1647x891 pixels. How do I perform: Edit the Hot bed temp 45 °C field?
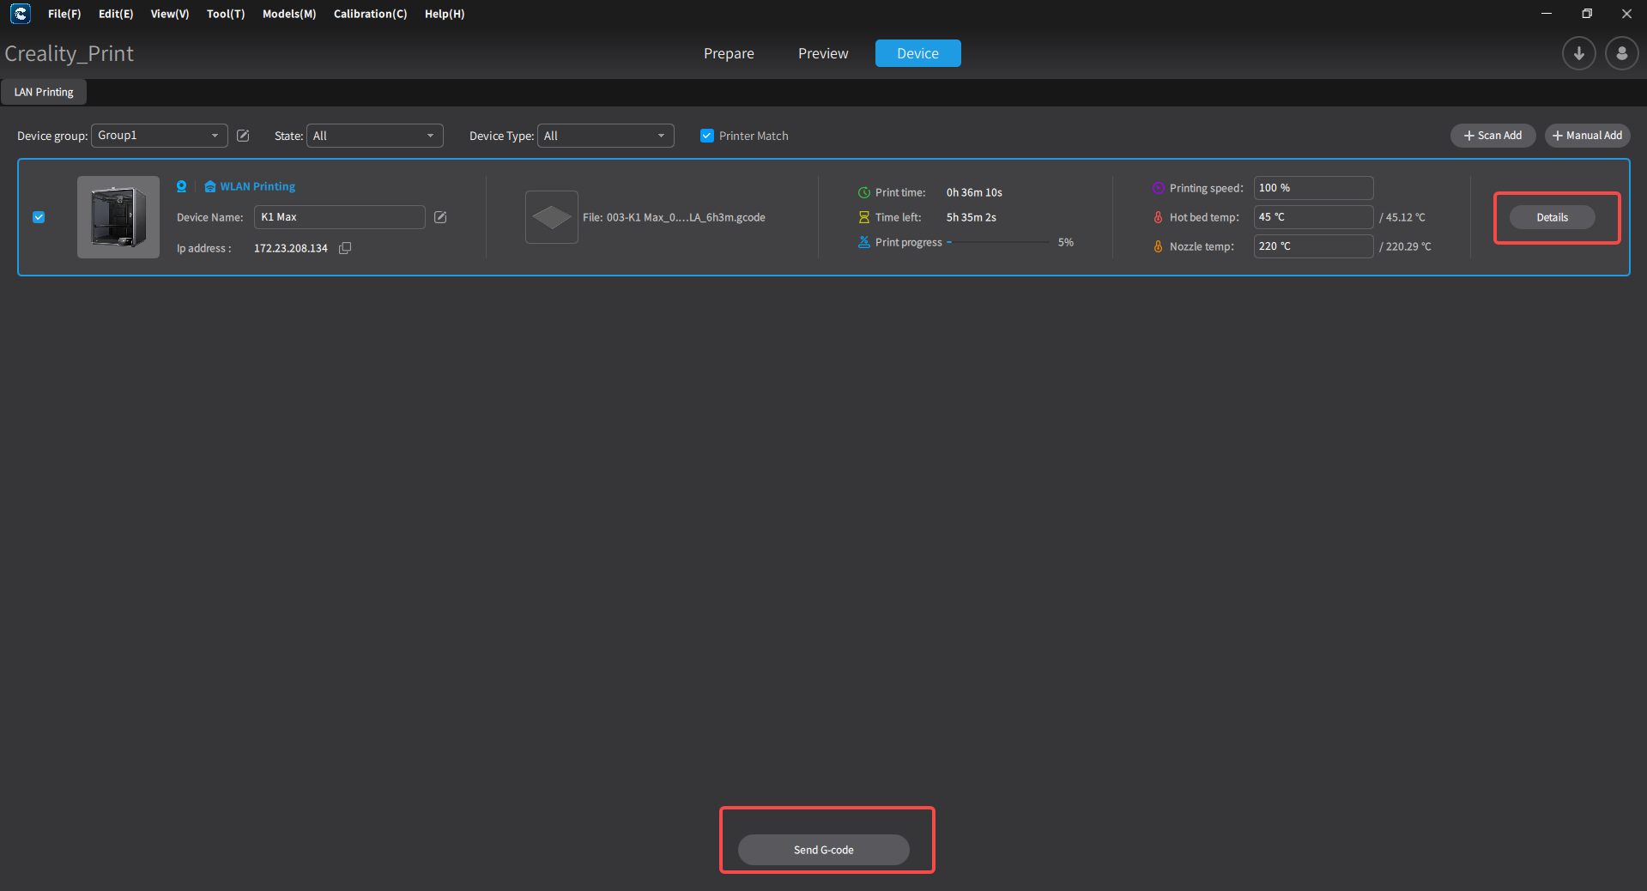point(1313,217)
